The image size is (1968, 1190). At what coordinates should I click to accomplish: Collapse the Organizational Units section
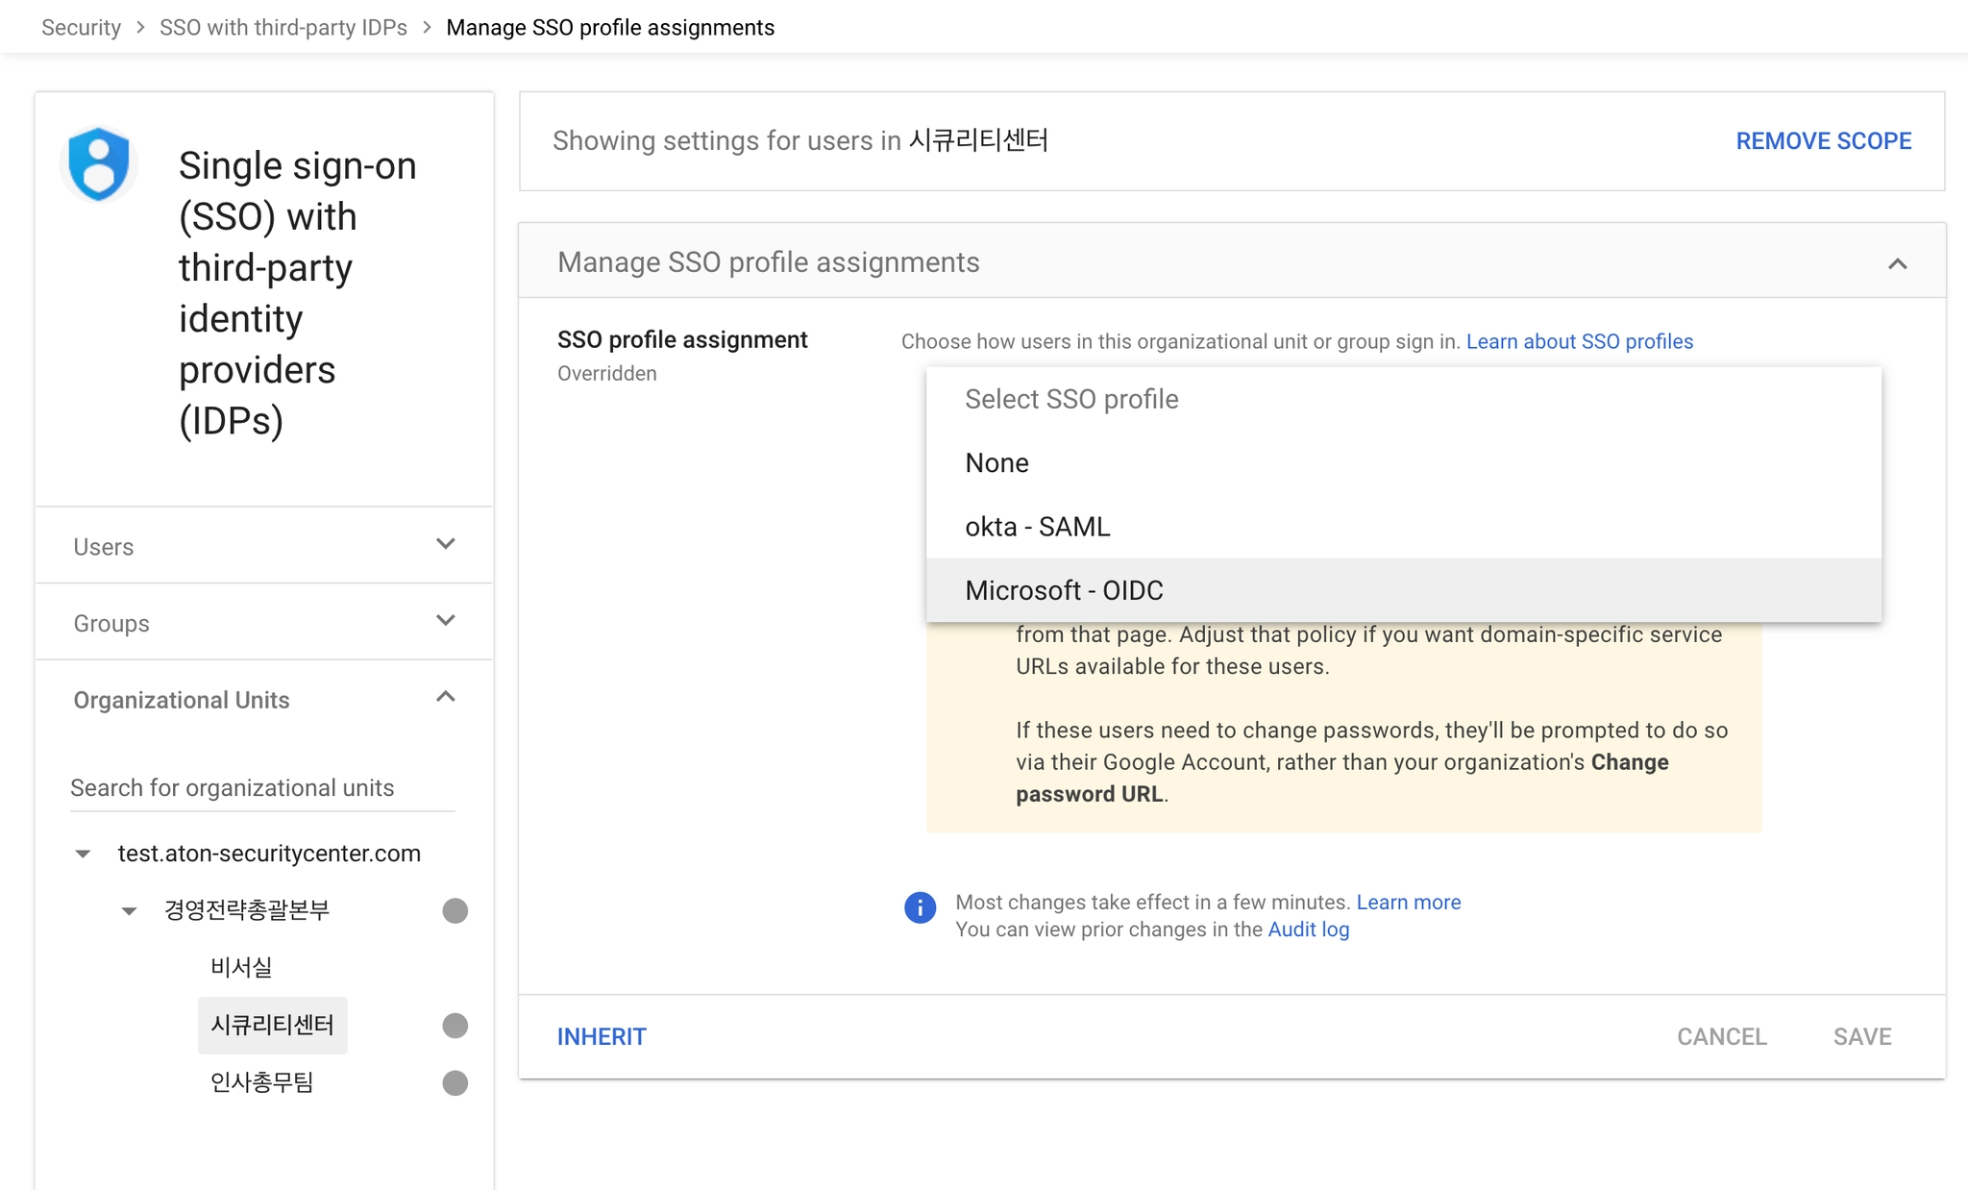[x=445, y=698]
